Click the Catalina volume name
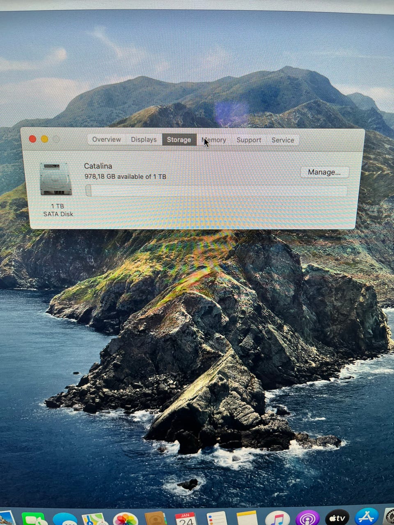The height and width of the screenshot is (525, 394). pos(98,166)
